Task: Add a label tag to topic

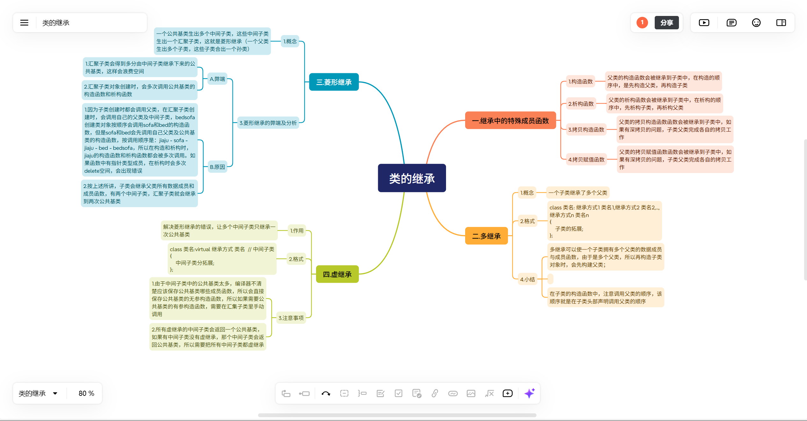Action: (453, 393)
